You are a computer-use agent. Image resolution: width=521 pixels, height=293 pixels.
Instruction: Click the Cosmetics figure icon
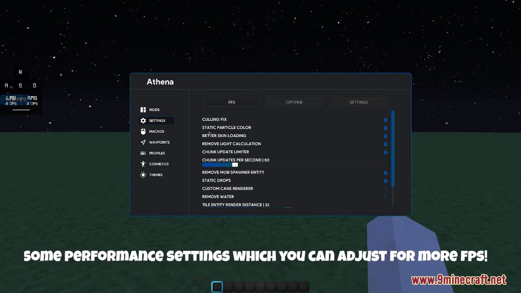(143, 164)
